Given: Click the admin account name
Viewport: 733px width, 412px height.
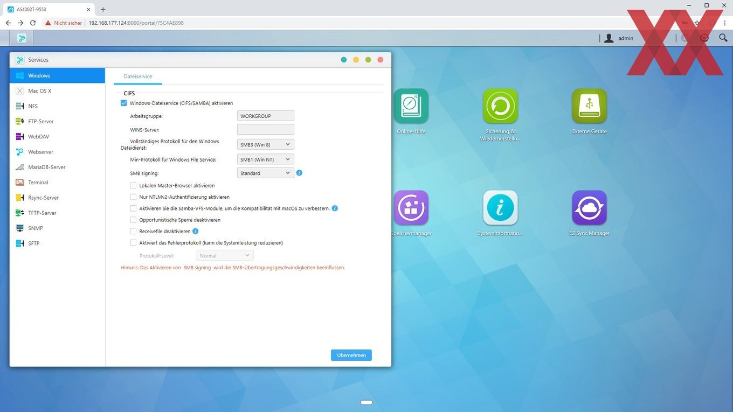Looking at the screenshot, I should 626,38.
